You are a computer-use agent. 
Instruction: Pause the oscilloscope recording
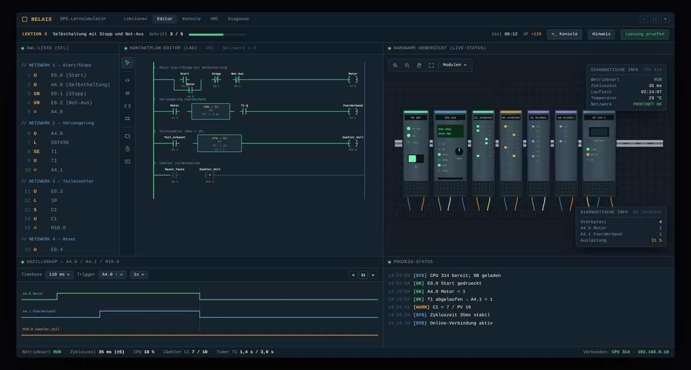click(x=363, y=275)
